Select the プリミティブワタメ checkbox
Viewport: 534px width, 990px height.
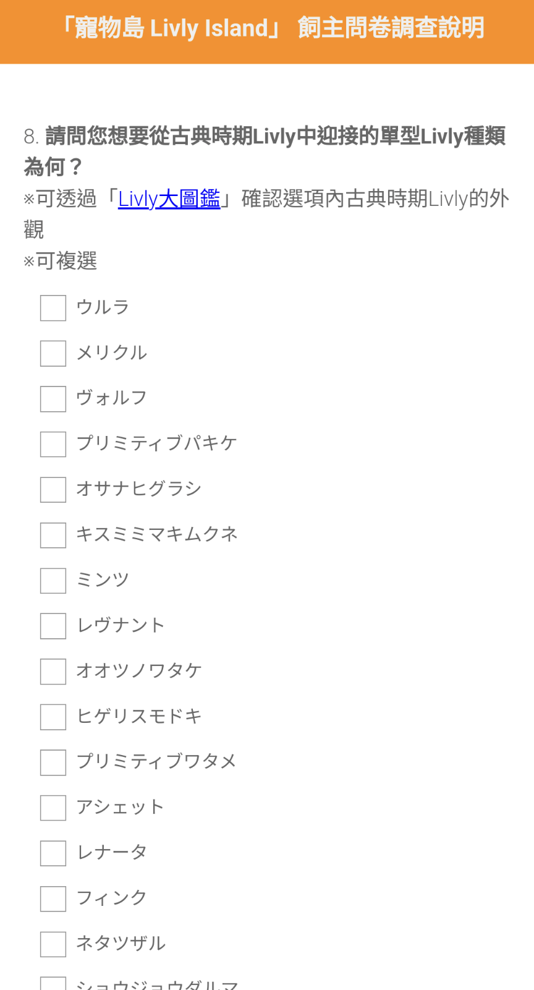tap(53, 762)
